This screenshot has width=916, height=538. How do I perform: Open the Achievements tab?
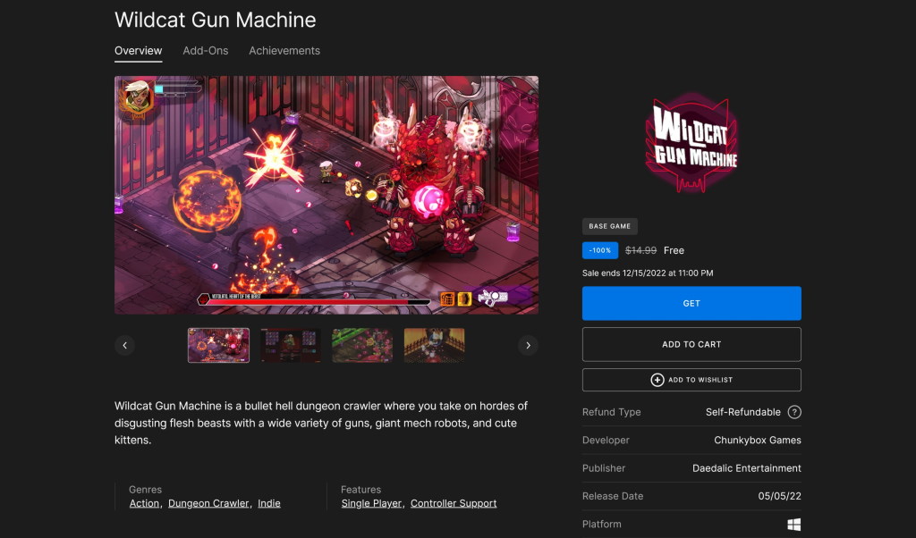coord(284,51)
